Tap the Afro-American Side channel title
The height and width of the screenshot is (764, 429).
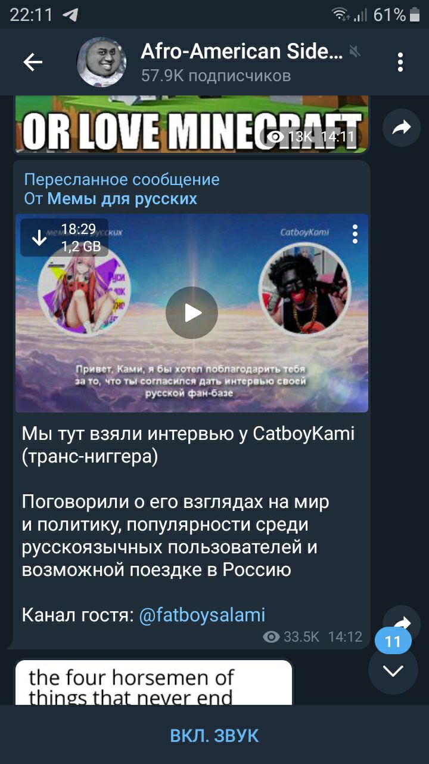242,52
